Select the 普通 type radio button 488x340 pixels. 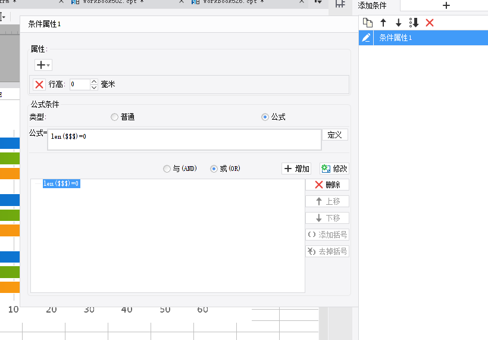coord(114,117)
